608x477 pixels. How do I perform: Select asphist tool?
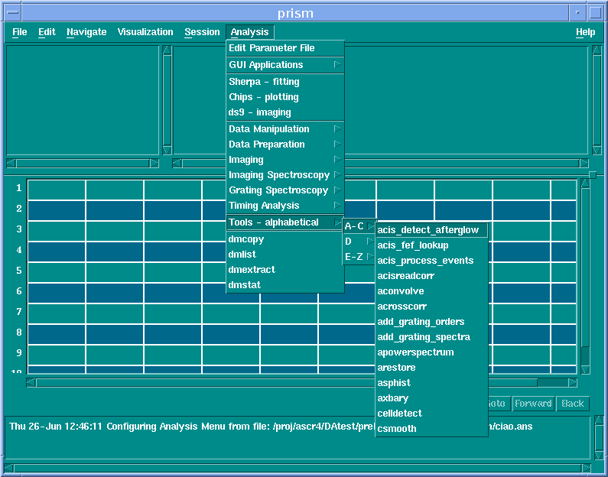coord(431,383)
